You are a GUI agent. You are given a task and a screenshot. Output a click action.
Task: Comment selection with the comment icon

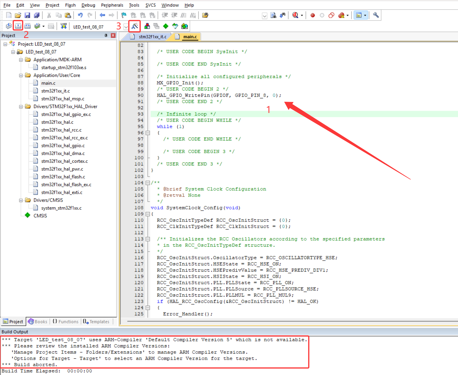click(184, 15)
